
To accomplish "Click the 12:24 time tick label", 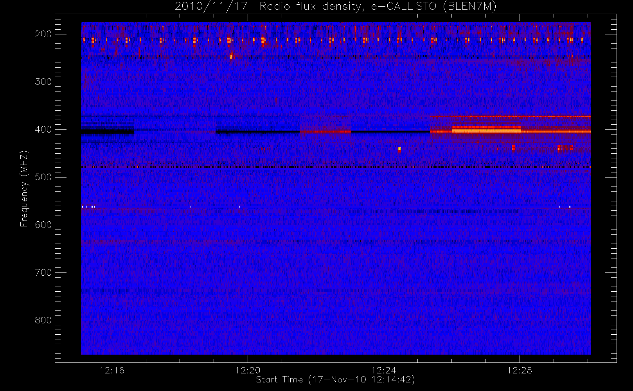I will point(384,370).
